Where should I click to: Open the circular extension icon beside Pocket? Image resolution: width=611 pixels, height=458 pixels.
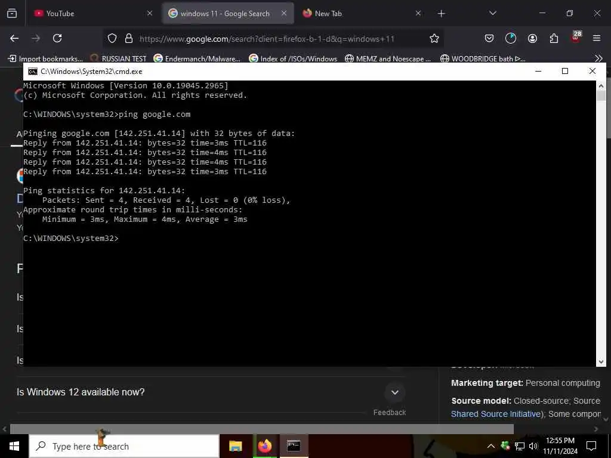click(x=511, y=38)
